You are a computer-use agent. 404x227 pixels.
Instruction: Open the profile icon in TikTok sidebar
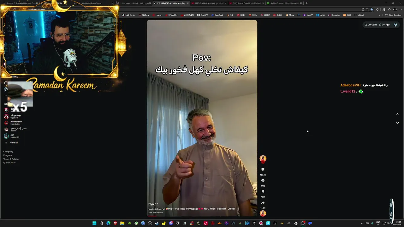point(6,89)
